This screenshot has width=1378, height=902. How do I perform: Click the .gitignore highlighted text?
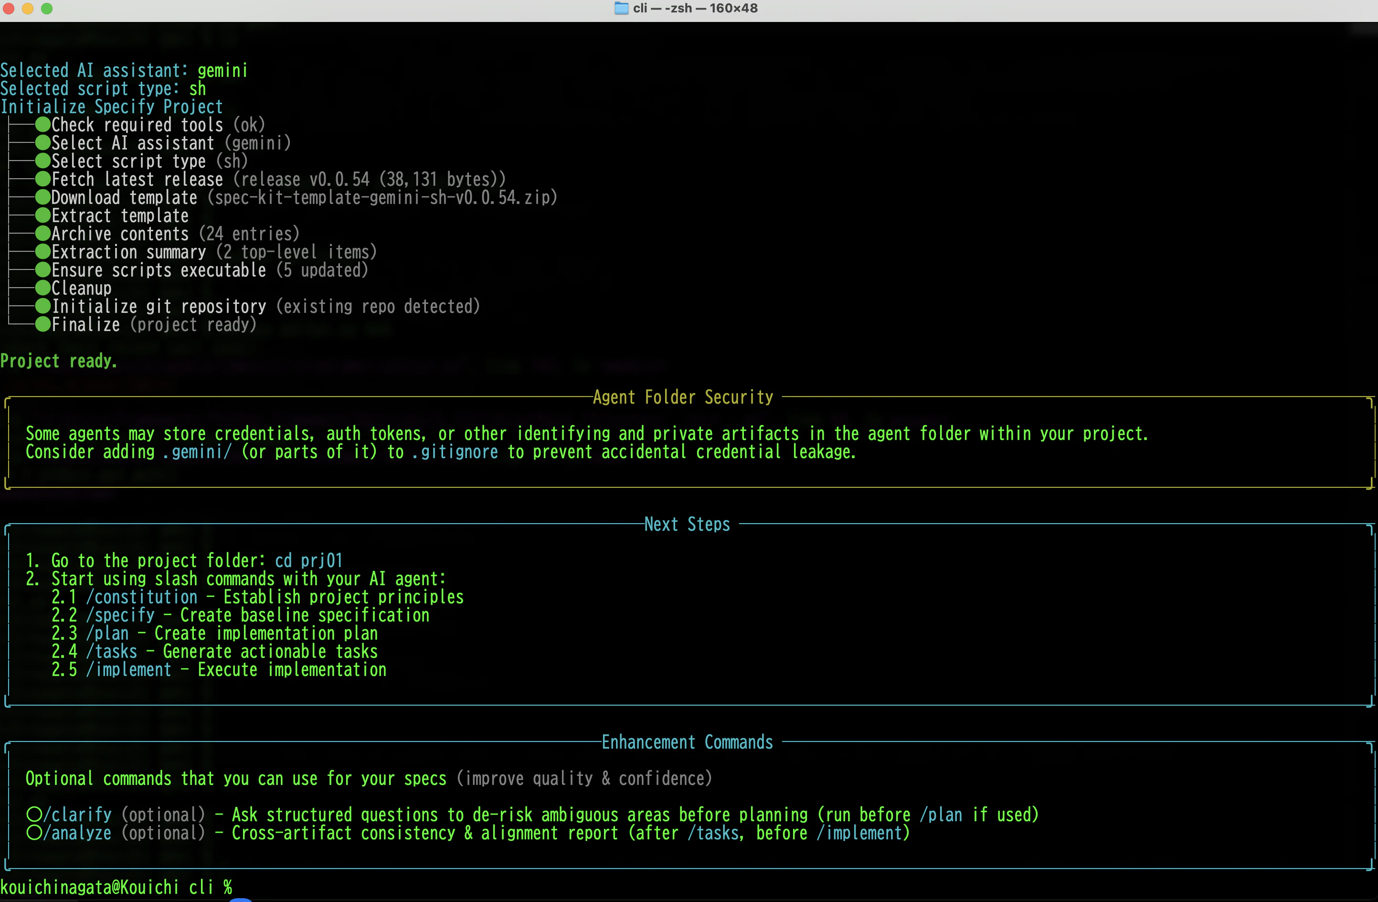tap(455, 452)
